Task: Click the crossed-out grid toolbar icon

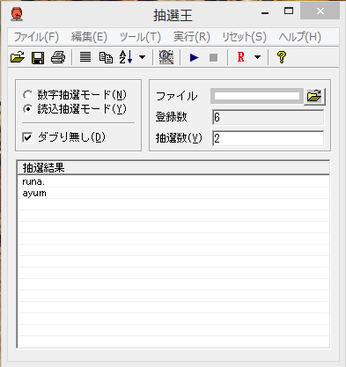Action: 166,57
